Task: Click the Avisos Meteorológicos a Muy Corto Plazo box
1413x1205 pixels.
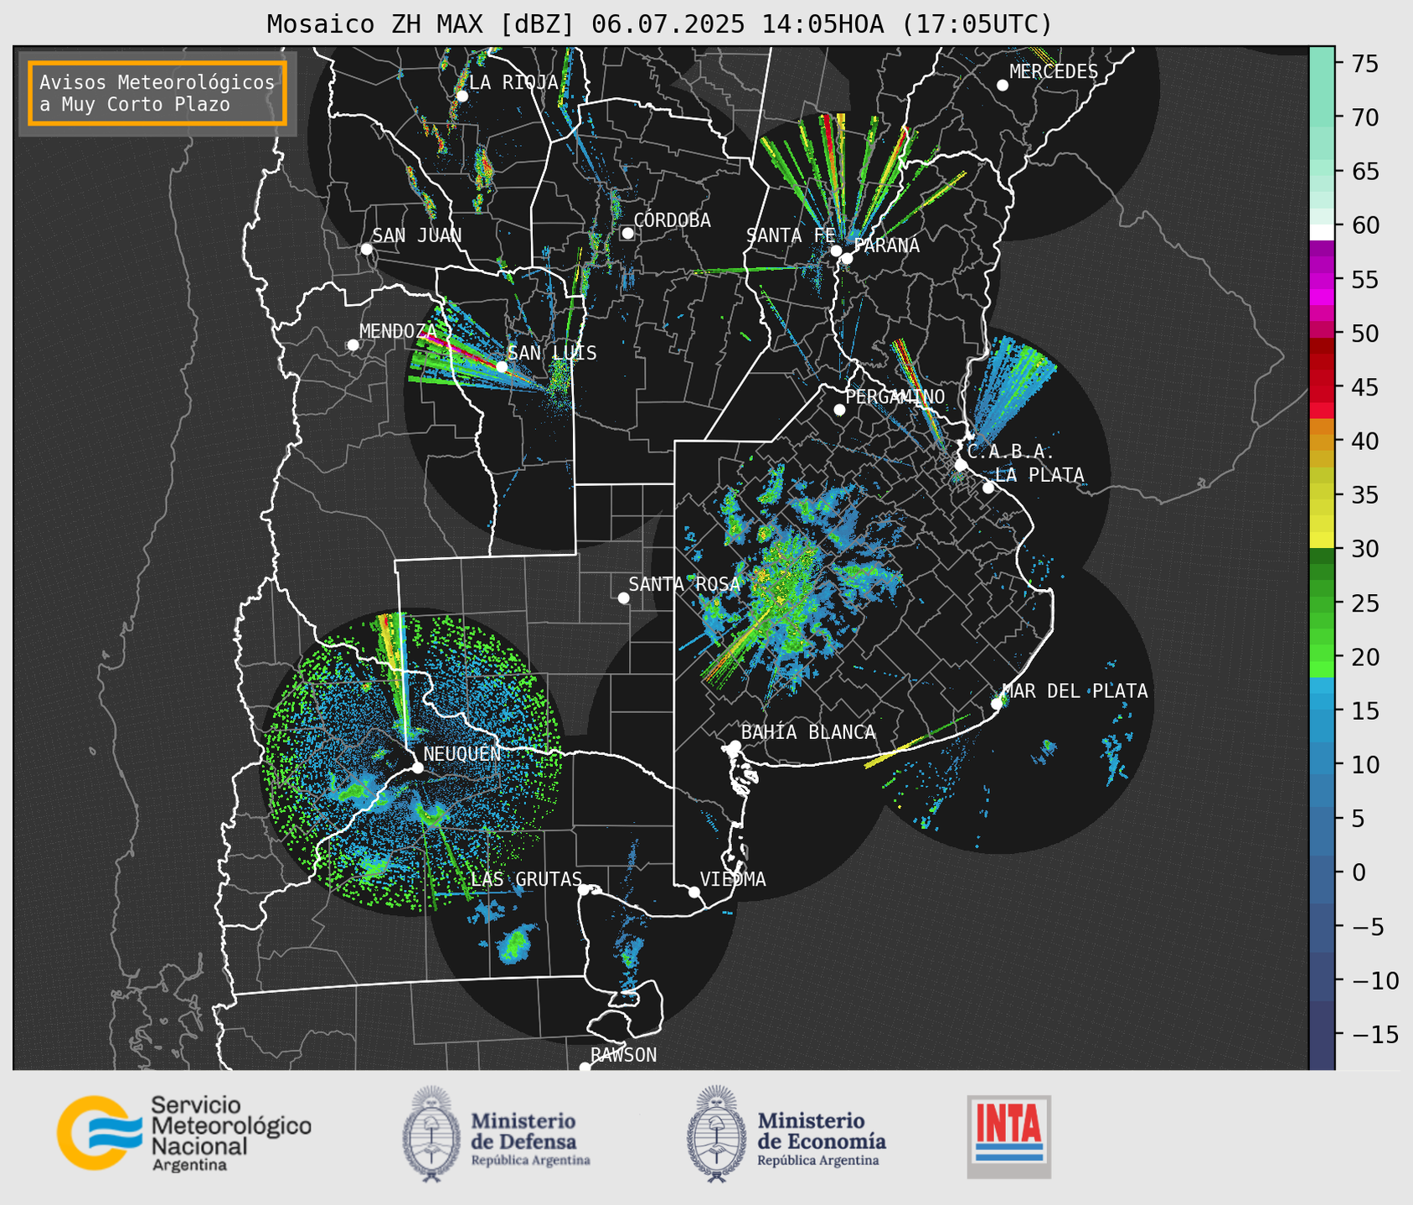Action: tap(157, 93)
